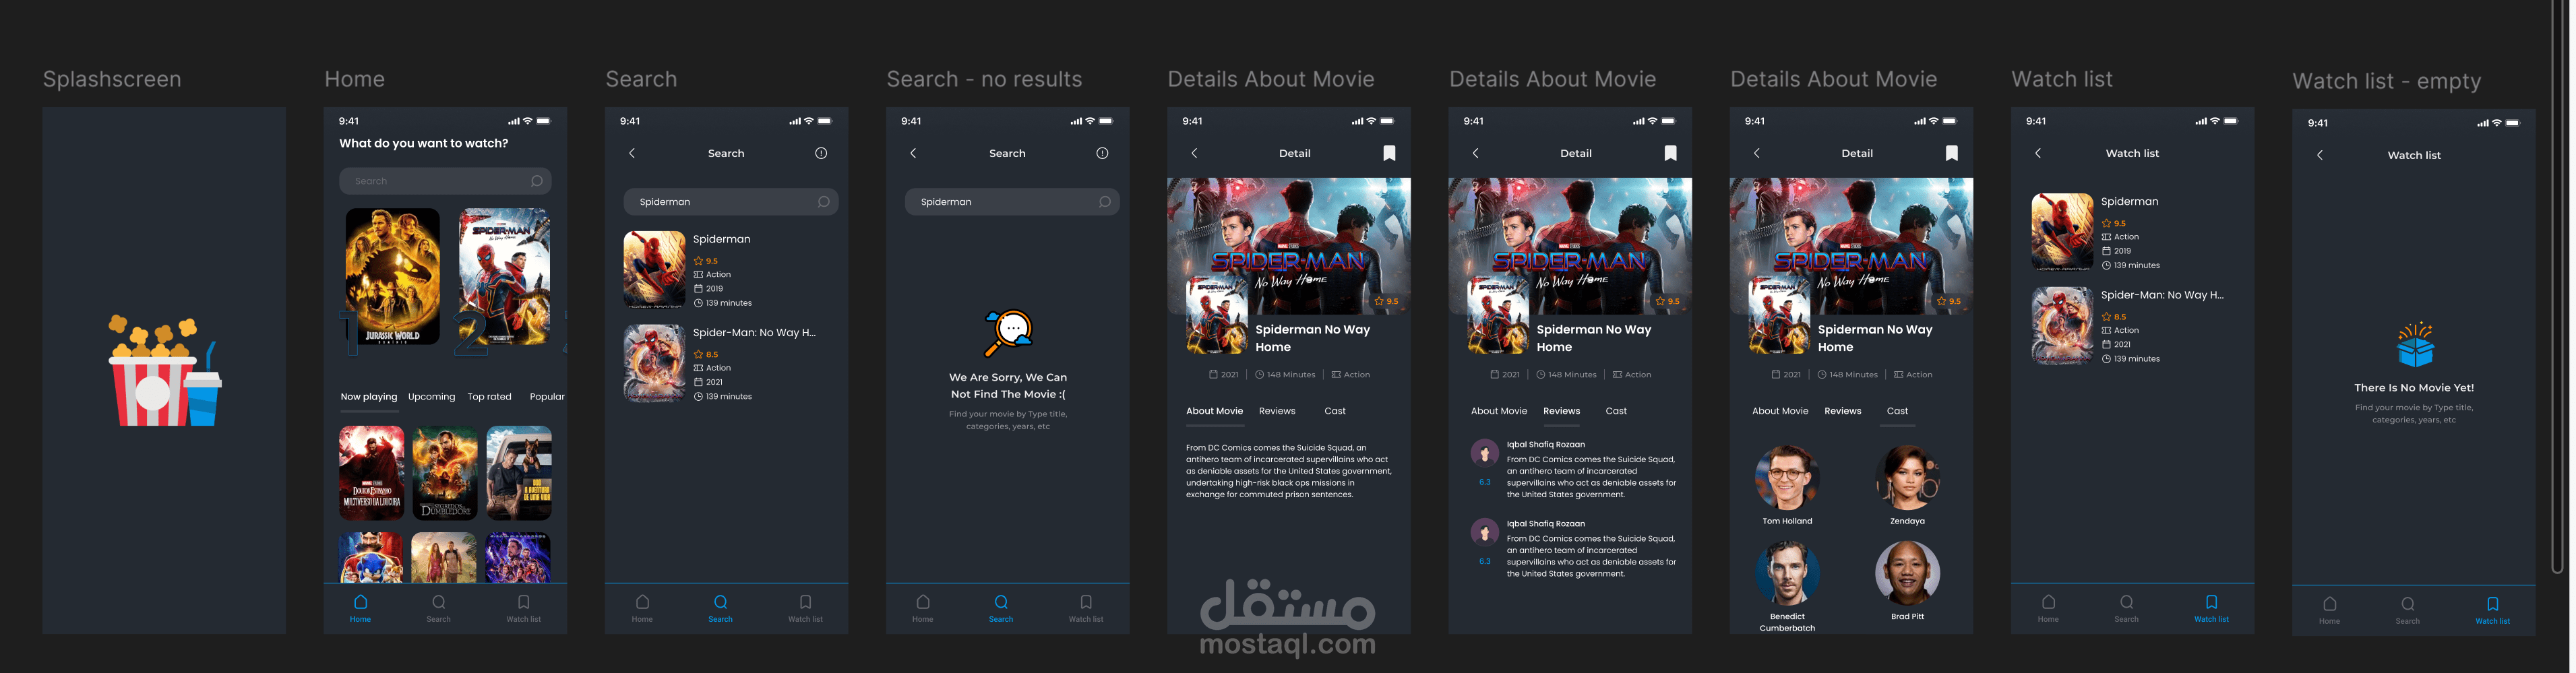Viewport: 2576px width, 673px height.
Task: Focus Spiderman search field on no-results screen
Action: [1012, 202]
